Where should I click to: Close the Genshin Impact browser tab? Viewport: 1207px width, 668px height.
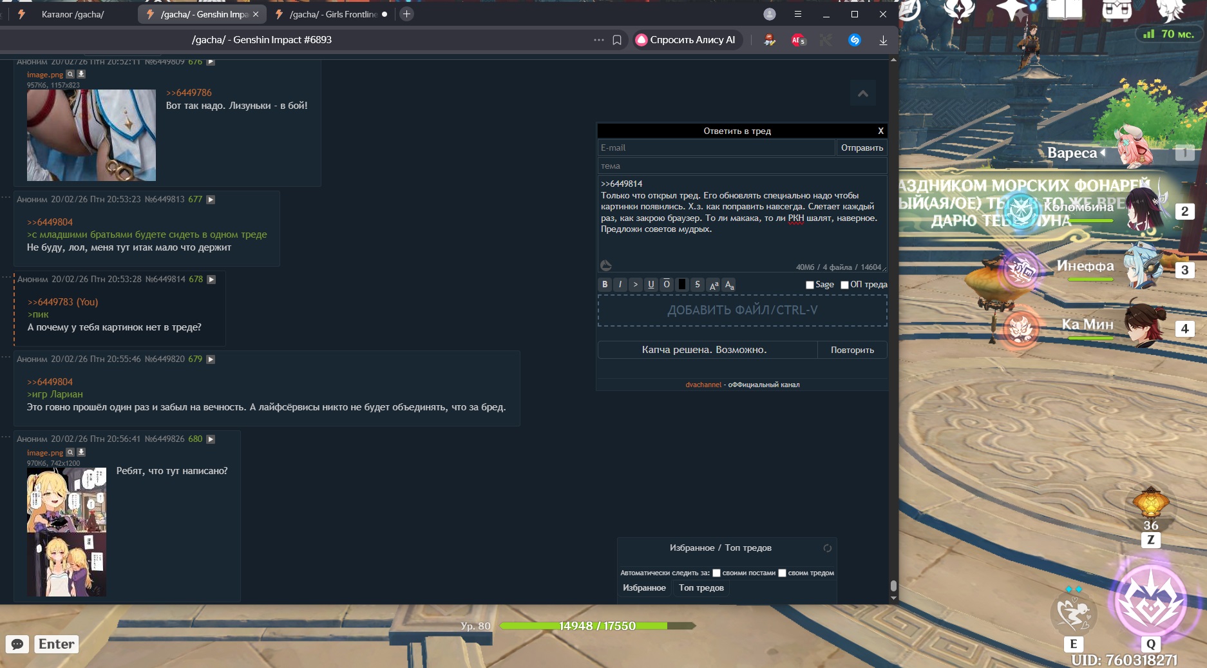coord(256,14)
